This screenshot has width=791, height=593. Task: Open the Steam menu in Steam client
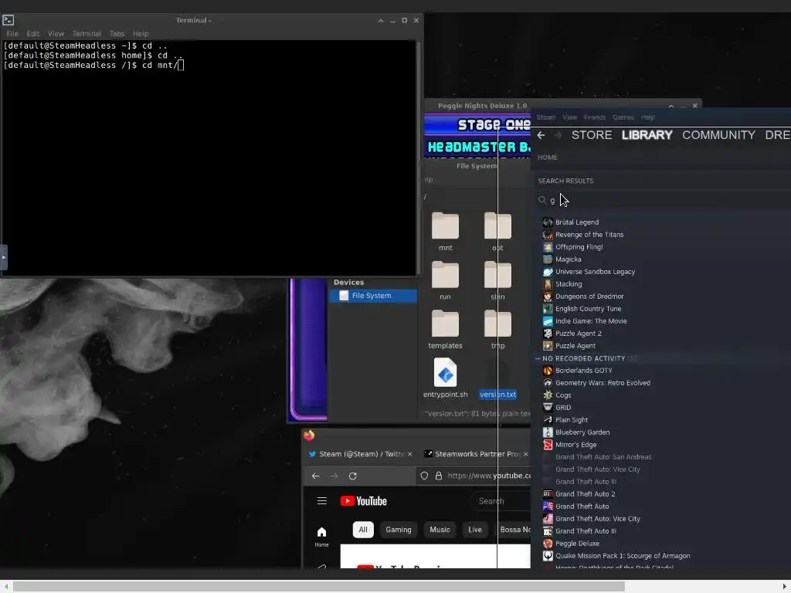pyautogui.click(x=546, y=117)
